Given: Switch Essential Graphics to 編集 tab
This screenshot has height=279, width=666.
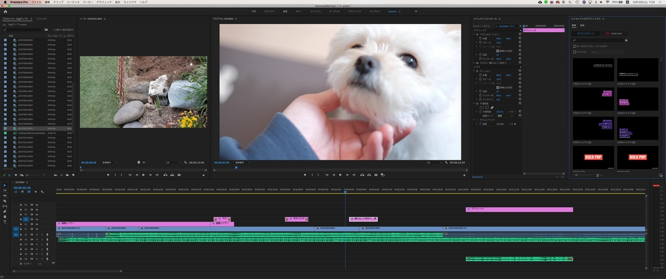Looking at the screenshot, I should click(582, 25).
